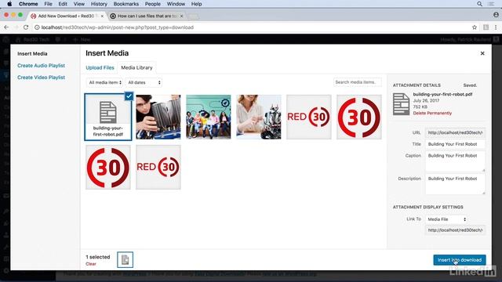
Task: Click the Title field
Action: tap(455, 144)
